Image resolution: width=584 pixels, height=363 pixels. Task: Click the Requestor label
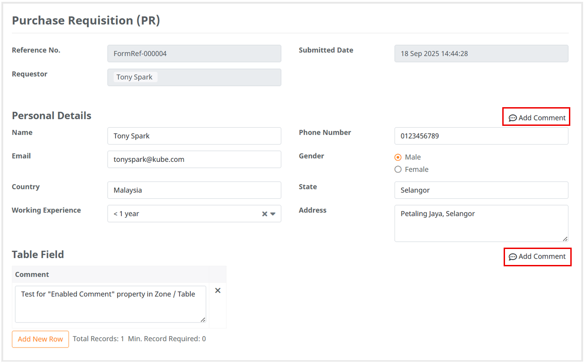pos(30,74)
